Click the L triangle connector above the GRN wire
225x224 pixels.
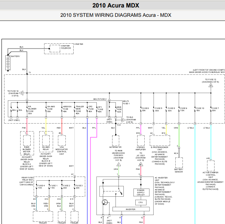pos(118,164)
